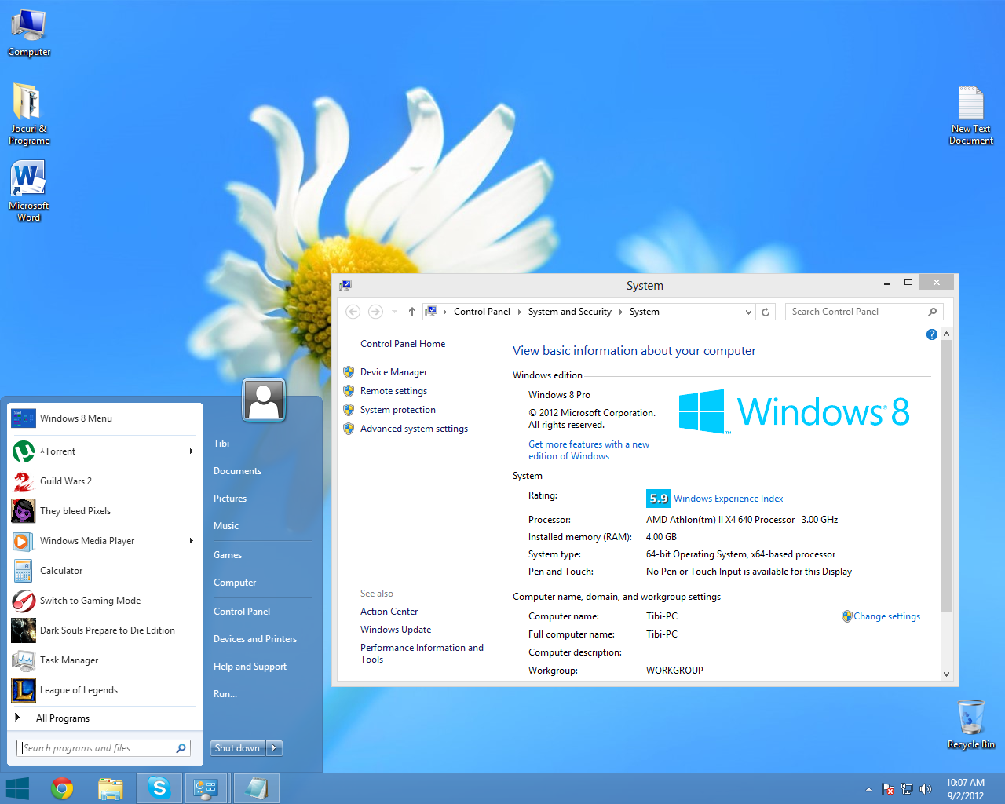Open Device Manager link in System window

click(x=393, y=372)
